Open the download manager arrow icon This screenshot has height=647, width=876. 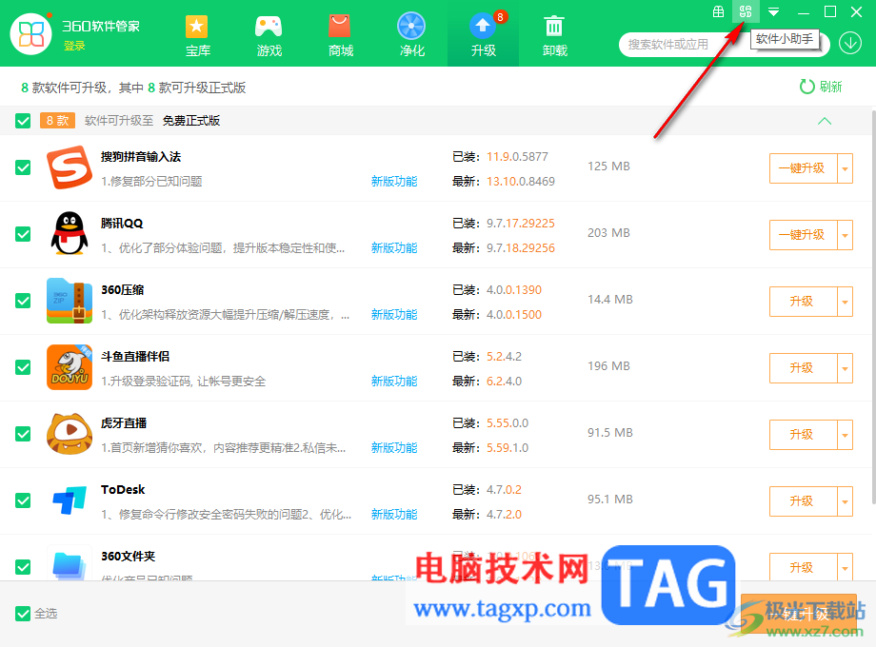pyautogui.click(x=850, y=44)
